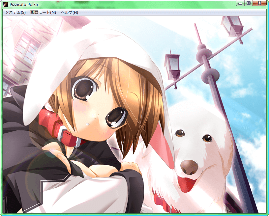269x216 pixels.
Task: Click the girl's upper eye near the hood
Action: (84, 89)
